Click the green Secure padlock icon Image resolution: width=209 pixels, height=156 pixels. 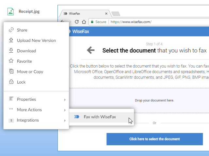(x=92, y=22)
